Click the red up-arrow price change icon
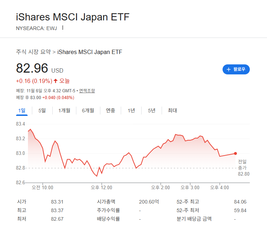 (x=56, y=81)
